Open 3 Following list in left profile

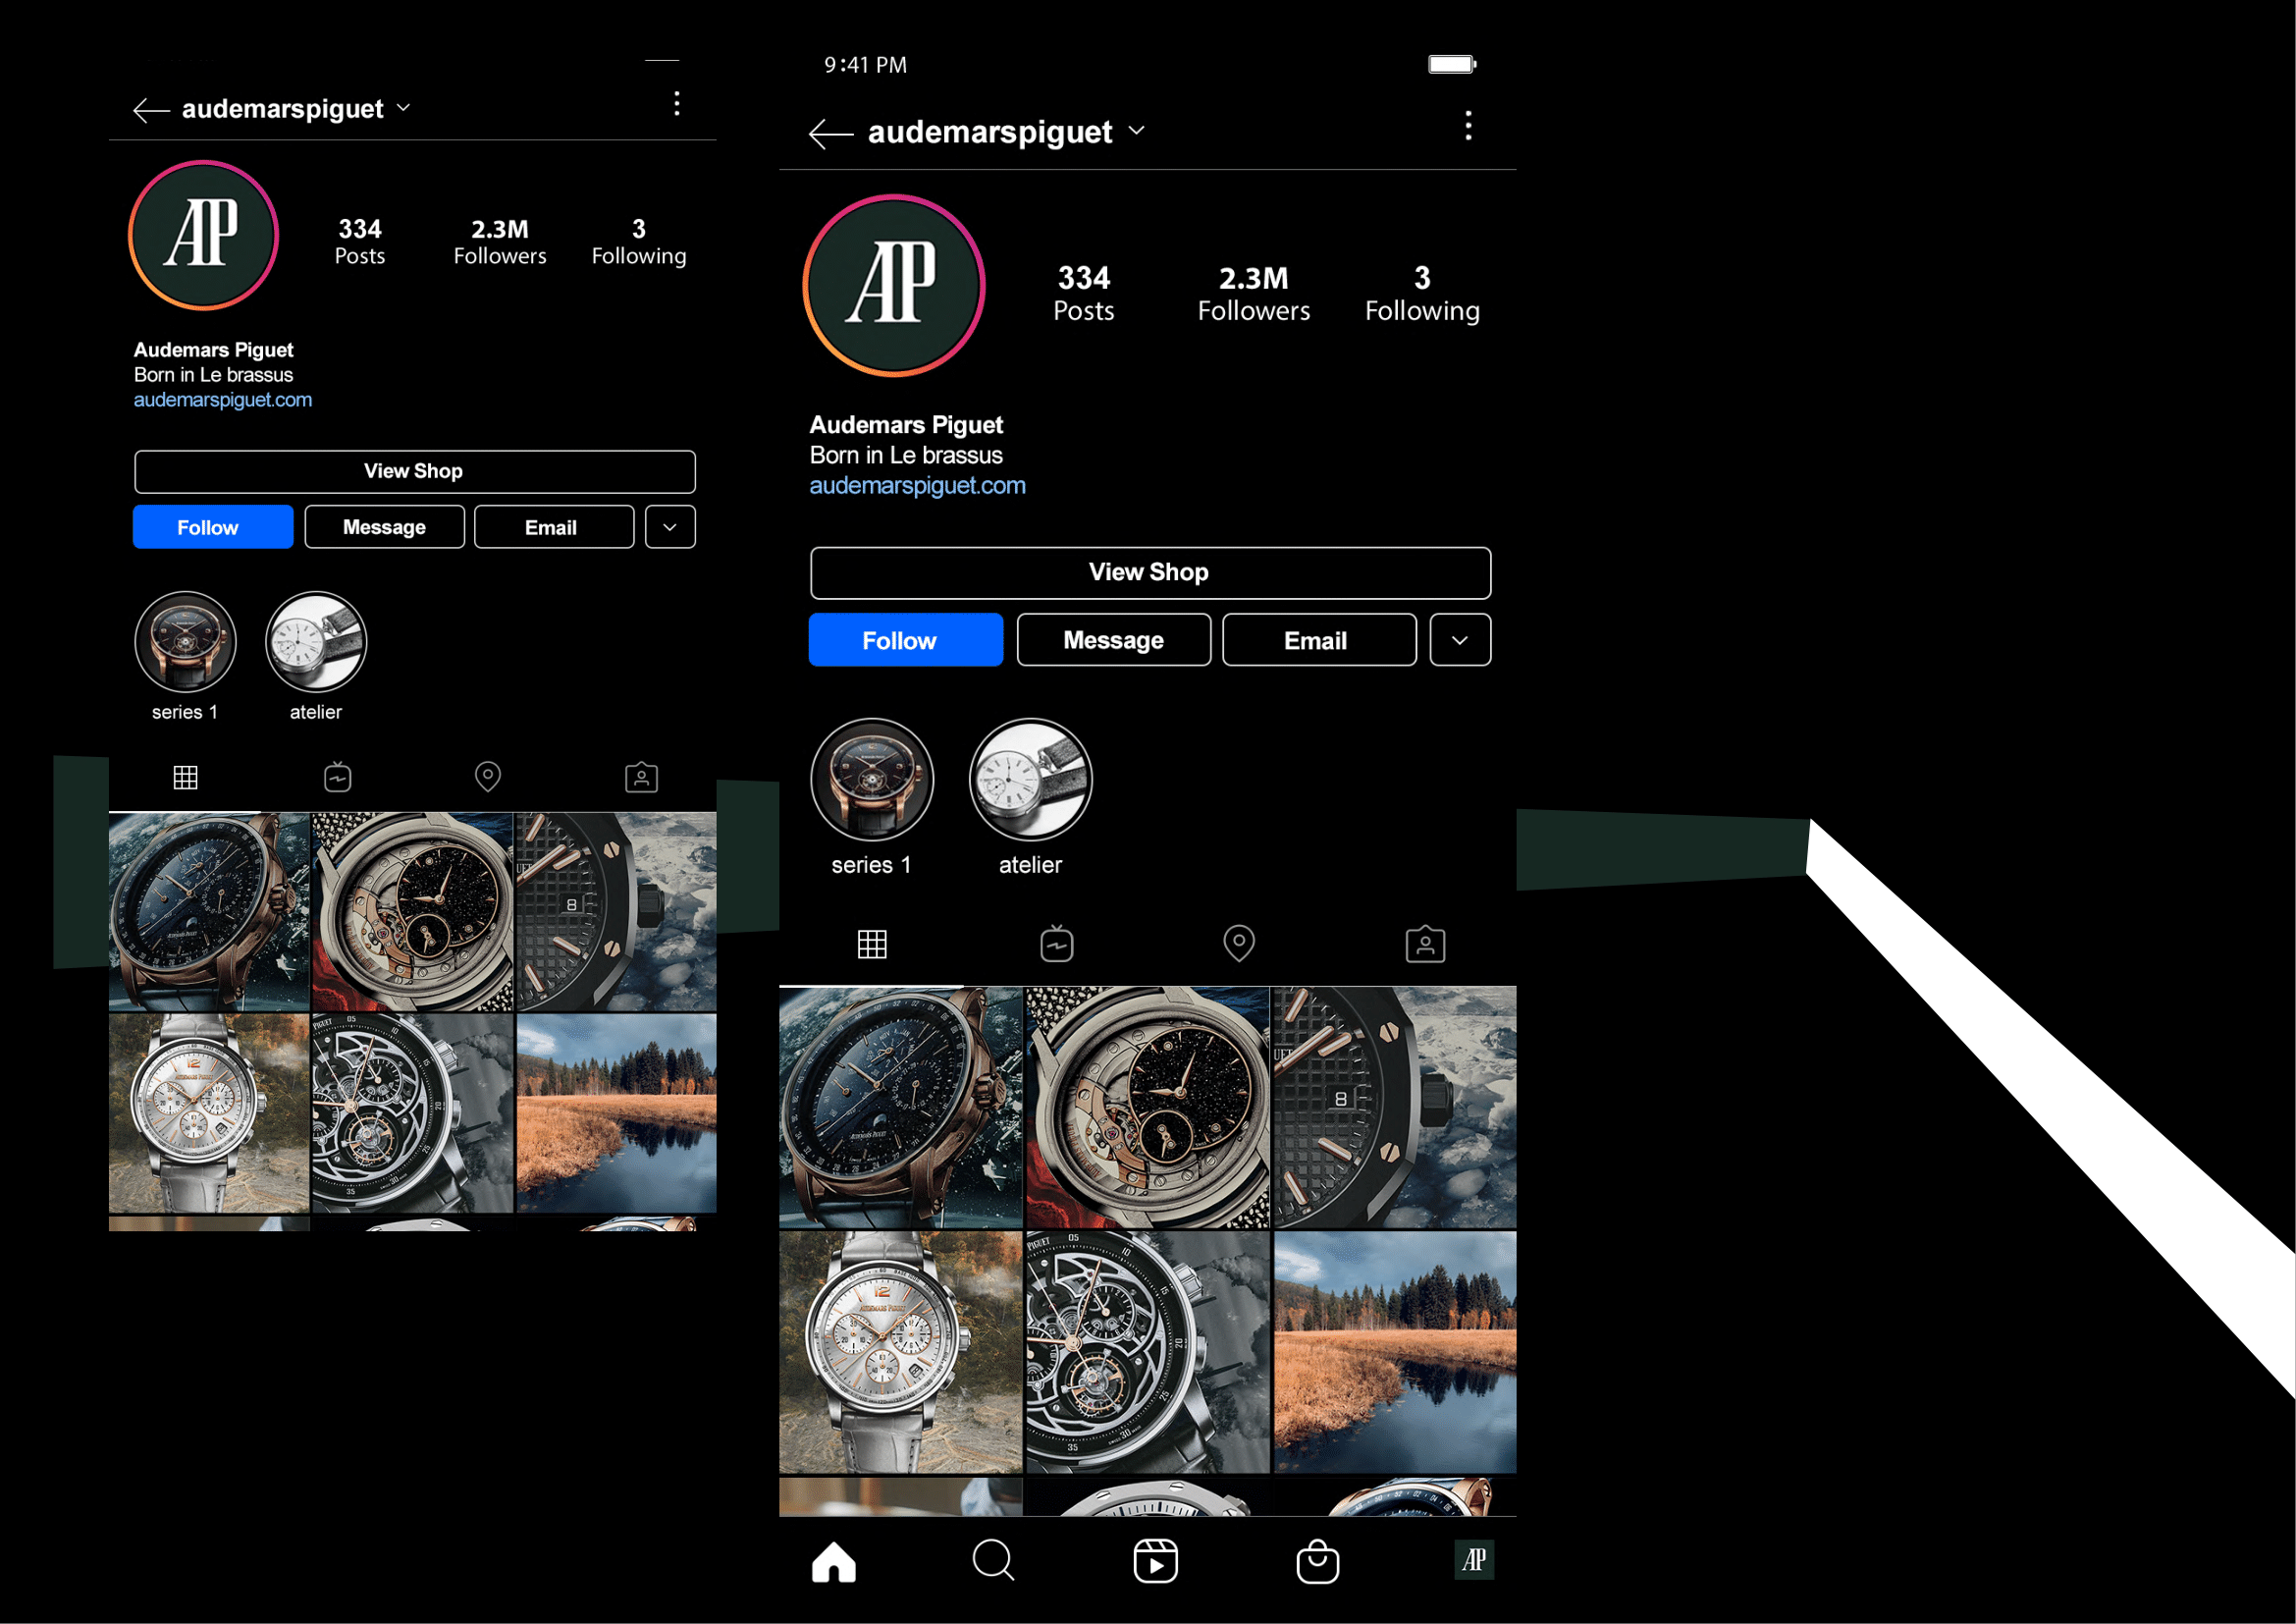coord(639,242)
